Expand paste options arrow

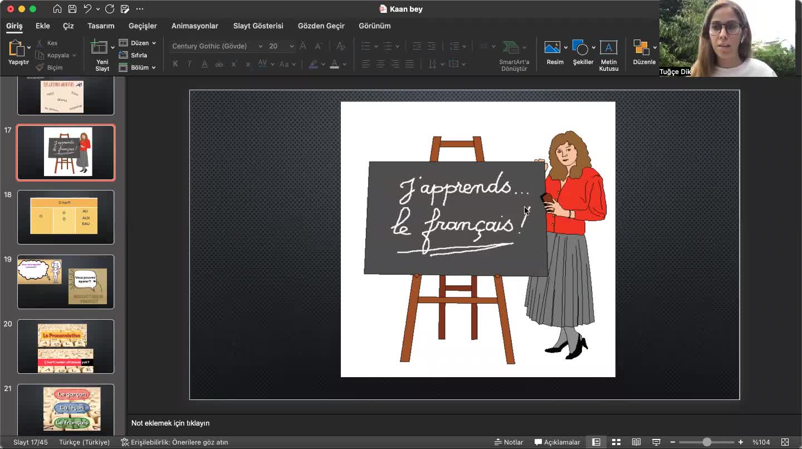click(29, 47)
